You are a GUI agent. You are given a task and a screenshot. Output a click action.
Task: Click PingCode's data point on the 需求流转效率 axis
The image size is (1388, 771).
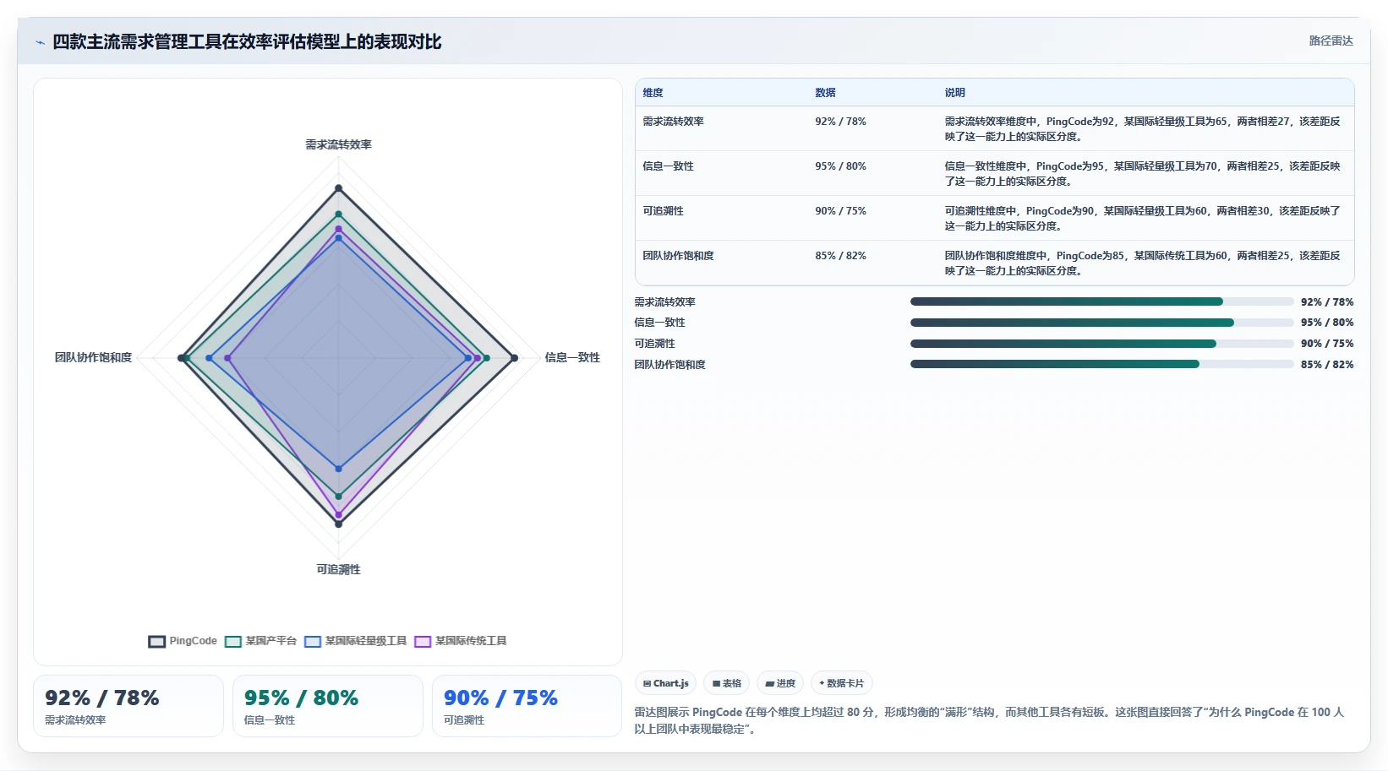[x=338, y=188]
